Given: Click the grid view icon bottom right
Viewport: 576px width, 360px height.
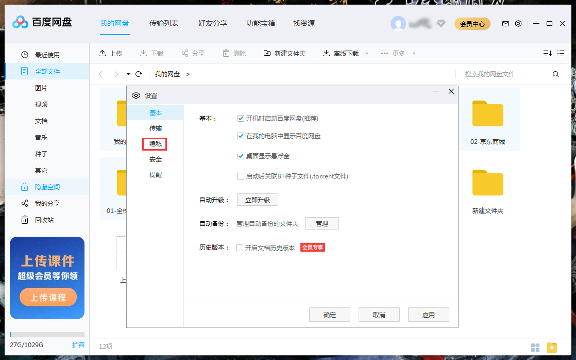Looking at the screenshot, I should [536, 348].
